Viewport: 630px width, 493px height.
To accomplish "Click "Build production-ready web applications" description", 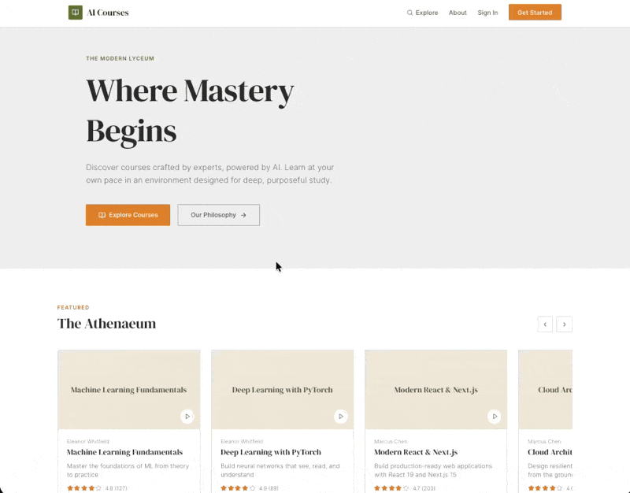I will pos(433,470).
